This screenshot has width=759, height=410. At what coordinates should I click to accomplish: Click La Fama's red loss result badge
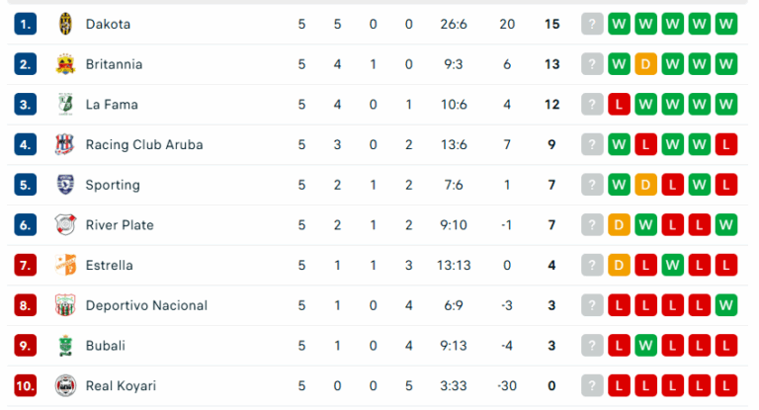[x=620, y=105]
